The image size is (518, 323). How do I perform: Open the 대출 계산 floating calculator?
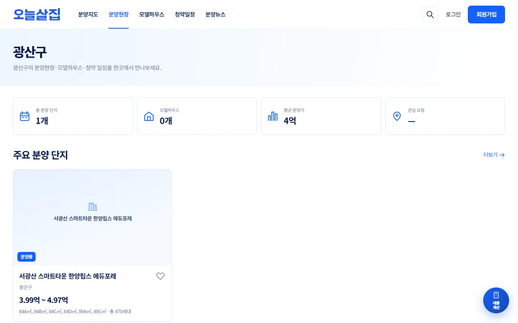tap(496, 300)
